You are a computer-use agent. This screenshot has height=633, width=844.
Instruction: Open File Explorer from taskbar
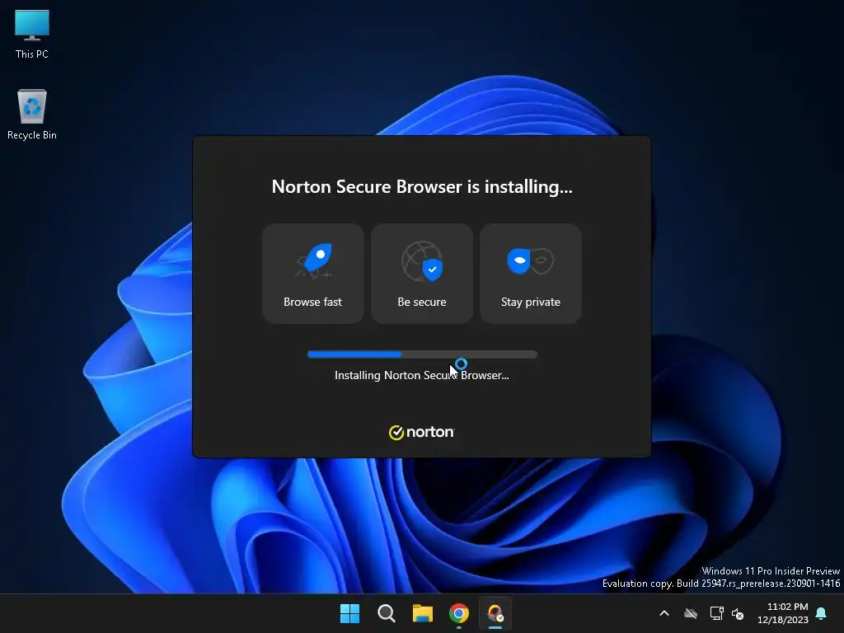[x=423, y=613]
